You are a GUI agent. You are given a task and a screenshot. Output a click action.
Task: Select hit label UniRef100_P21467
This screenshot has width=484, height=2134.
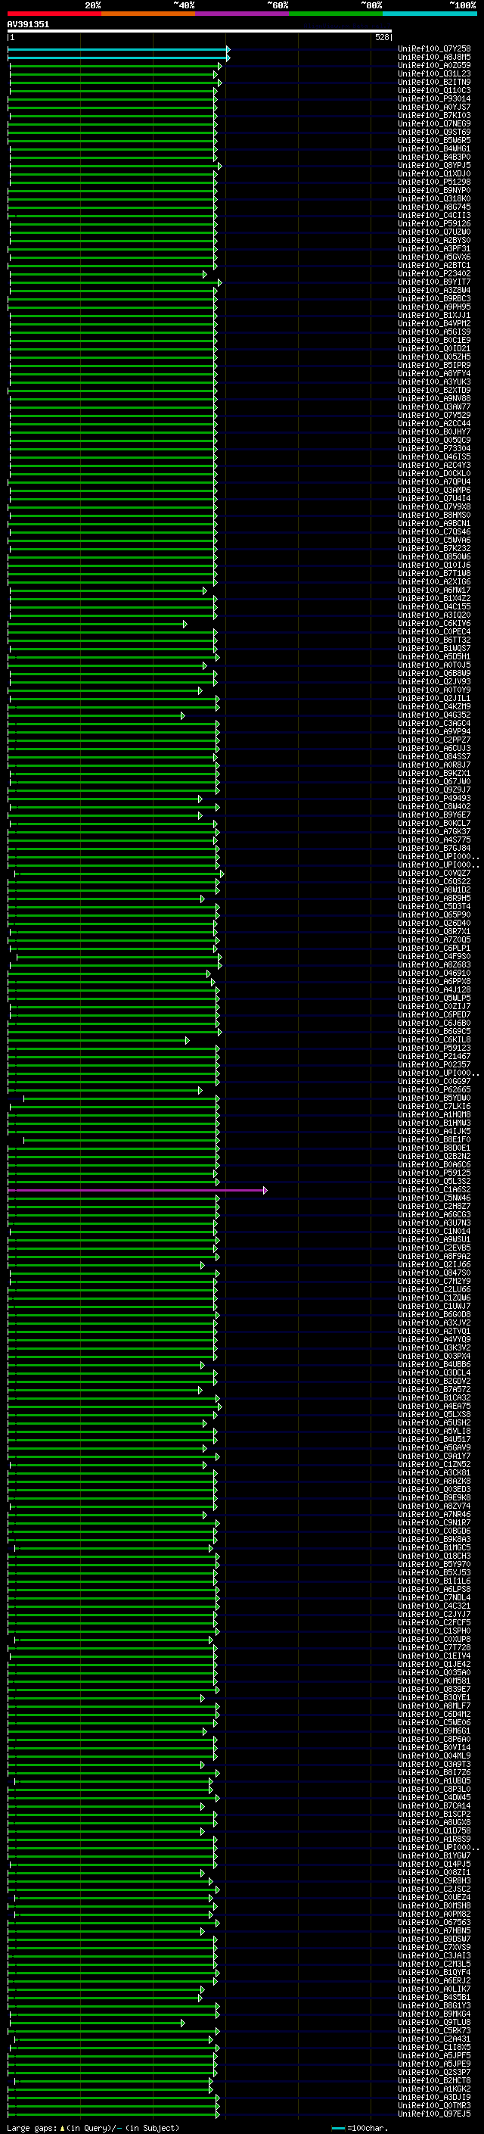(433, 1056)
